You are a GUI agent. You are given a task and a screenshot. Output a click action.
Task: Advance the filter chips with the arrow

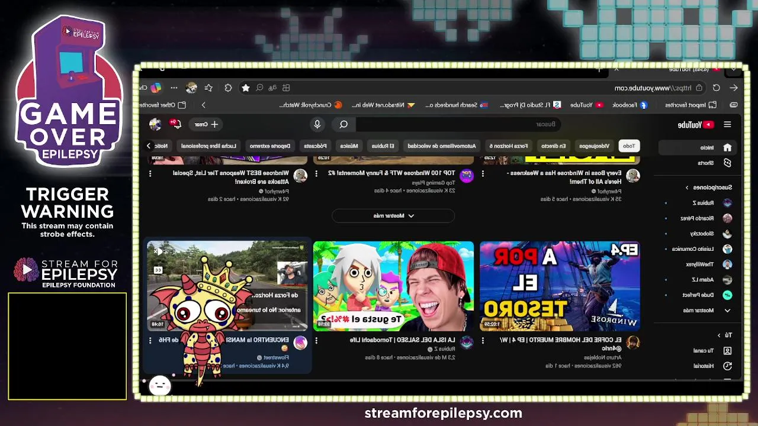(149, 146)
